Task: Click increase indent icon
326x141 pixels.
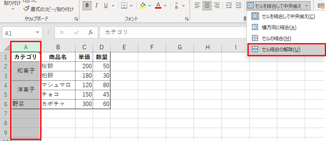Action: (x=238, y=6)
